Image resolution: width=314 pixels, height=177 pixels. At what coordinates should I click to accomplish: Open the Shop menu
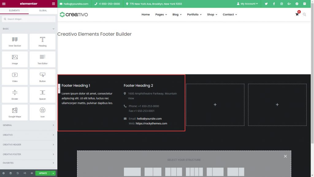click(x=212, y=15)
